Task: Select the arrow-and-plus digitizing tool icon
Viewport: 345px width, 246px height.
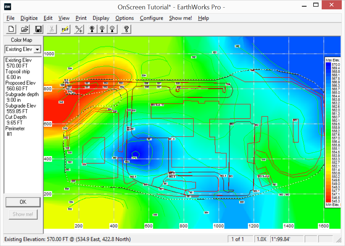Action: point(79,29)
